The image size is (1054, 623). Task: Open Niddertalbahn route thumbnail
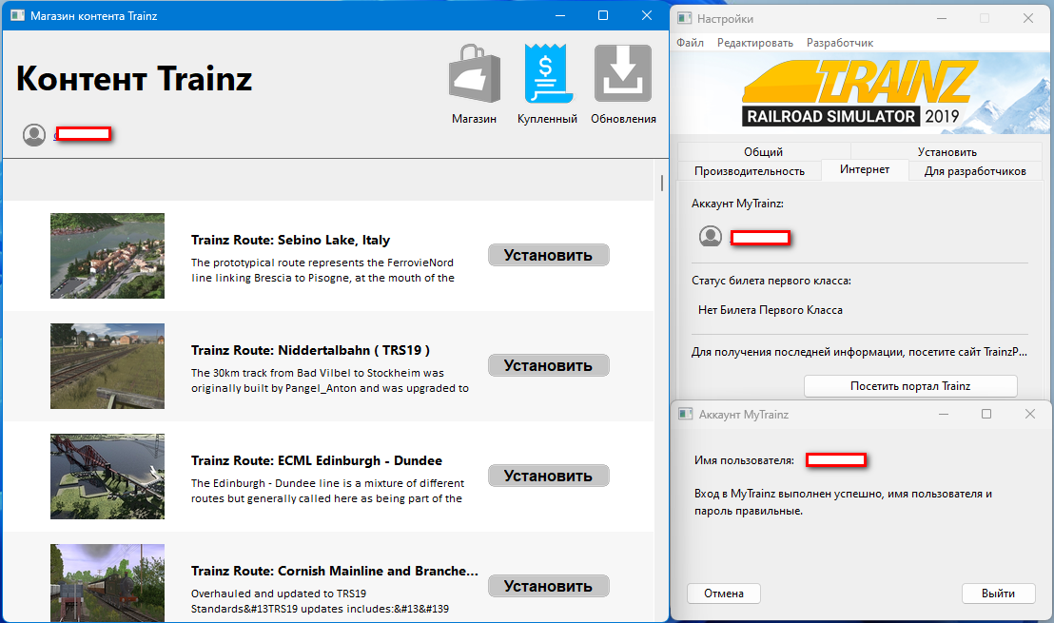tap(107, 366)
